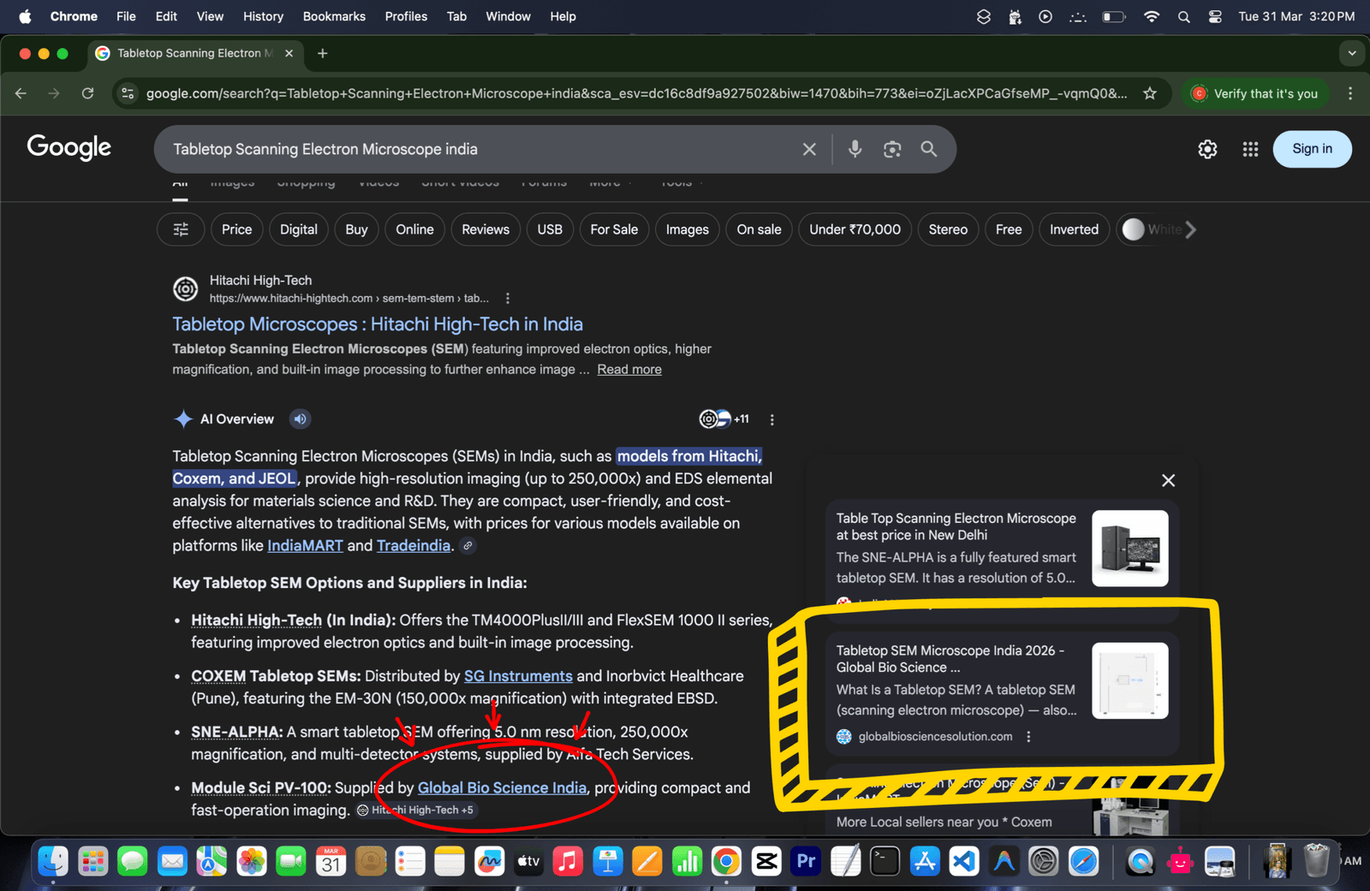Open the File menu
Viewport: 1370px width, 891px height.
click(x=126, y=16)
